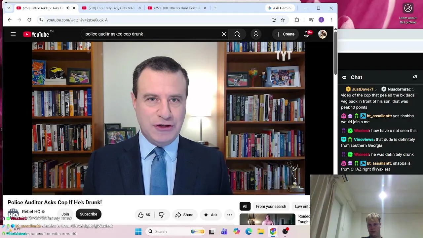
Task: Share the Police Auditor video
Action: [184, 215]
